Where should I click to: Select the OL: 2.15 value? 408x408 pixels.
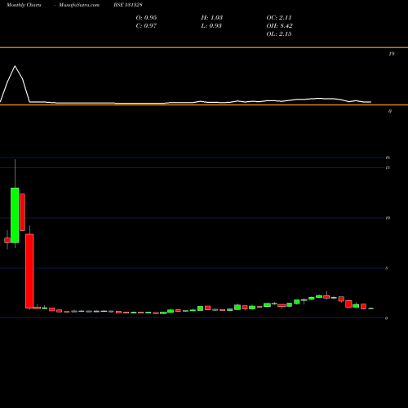click(279, 33)
